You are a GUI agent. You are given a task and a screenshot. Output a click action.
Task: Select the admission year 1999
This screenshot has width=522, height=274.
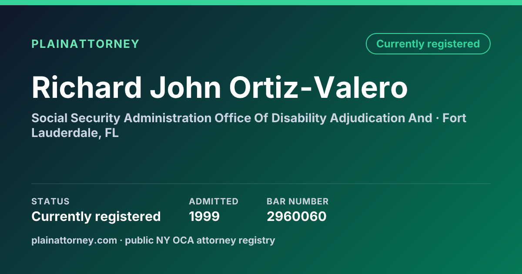pos(204,216)
